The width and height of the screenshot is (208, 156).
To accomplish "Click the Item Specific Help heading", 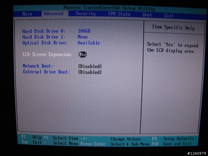I will [x=173, y=28].
